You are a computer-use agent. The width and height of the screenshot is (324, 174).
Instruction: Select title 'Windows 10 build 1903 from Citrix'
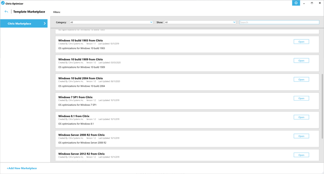pos(81,41)
